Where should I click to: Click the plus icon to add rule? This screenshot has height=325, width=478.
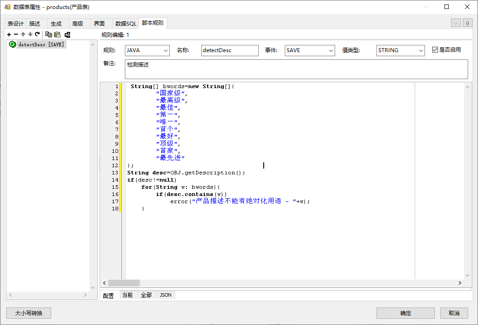click(x=9, y=35)
